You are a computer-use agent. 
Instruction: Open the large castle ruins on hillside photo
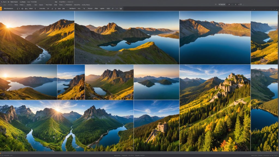click(x=215, y=108)
